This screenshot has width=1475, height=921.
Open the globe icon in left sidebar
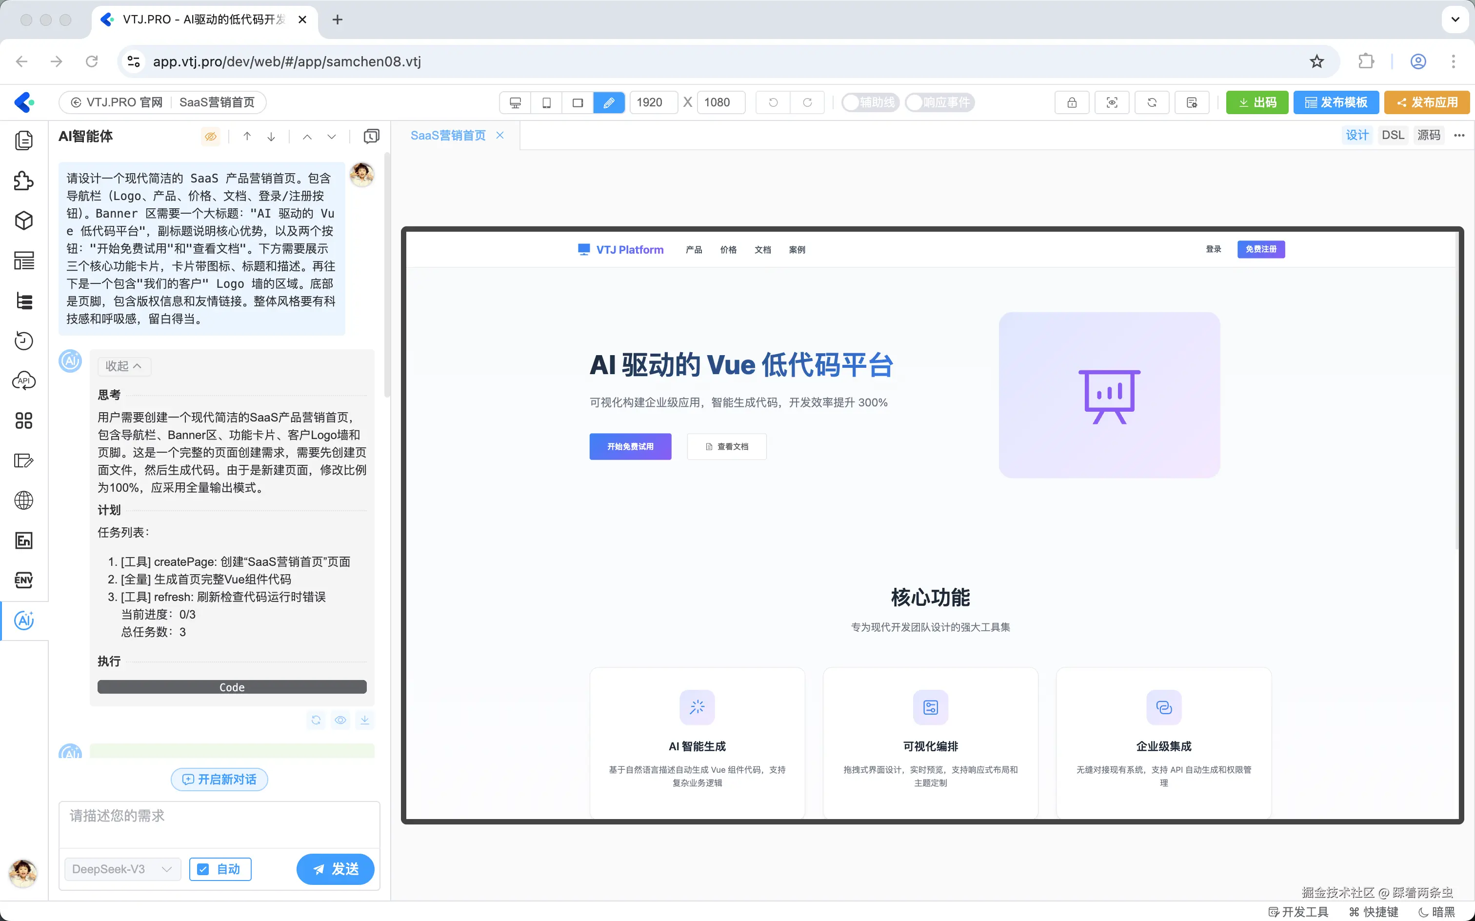(24, 500)
